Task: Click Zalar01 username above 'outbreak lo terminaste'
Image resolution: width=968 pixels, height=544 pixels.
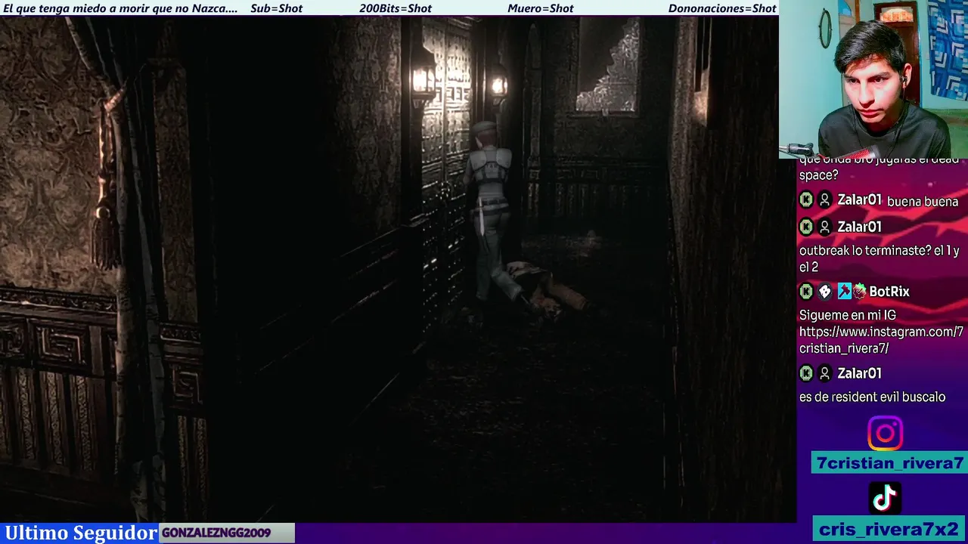Action: coord(859,227)
